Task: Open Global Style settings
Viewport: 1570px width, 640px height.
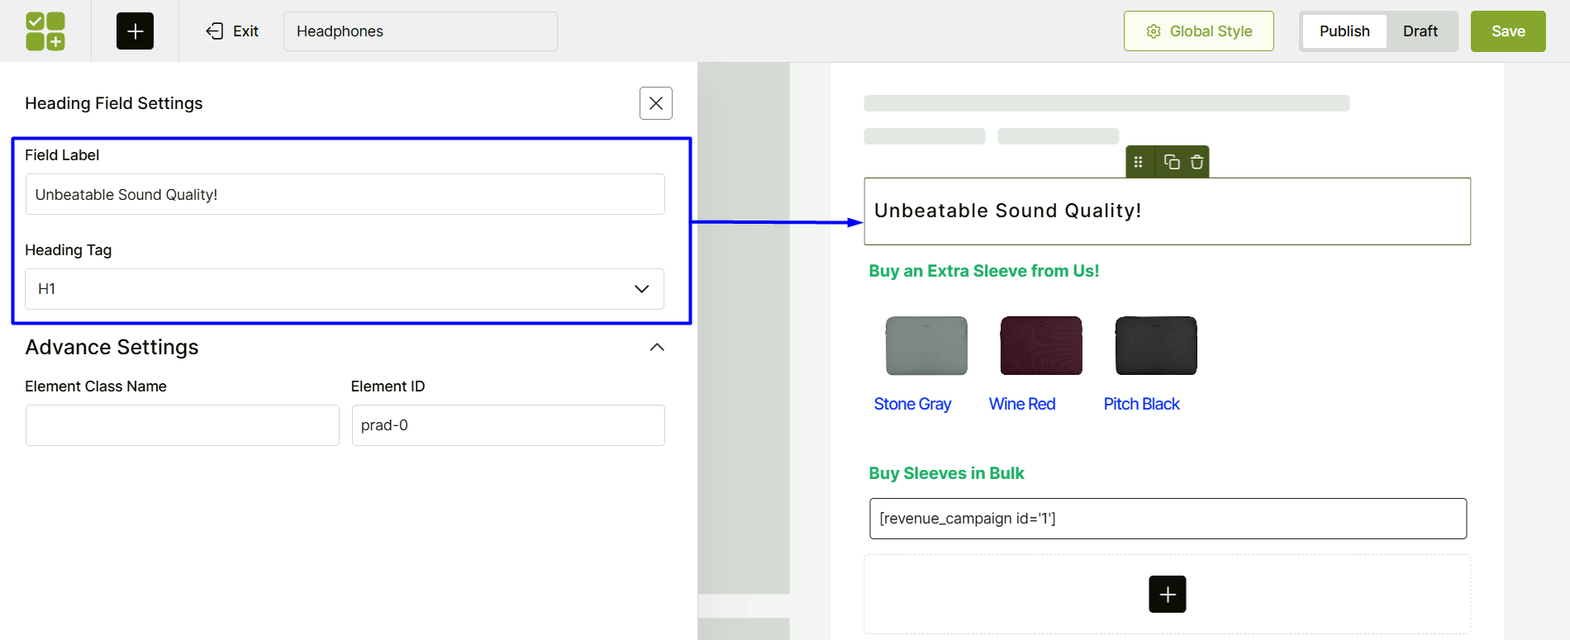Action: 1198,31
